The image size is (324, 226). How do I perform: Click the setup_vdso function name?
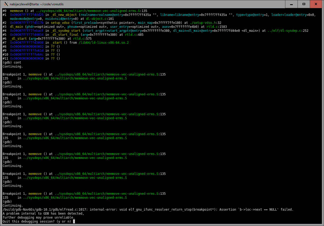(60, 23)
